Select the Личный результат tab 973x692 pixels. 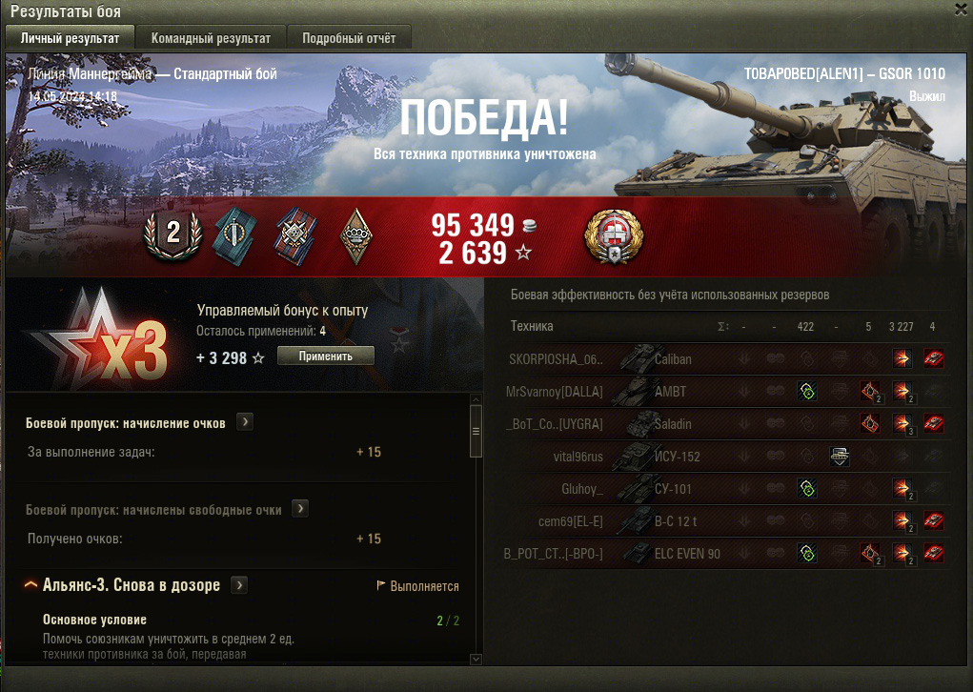coord(71,38)
